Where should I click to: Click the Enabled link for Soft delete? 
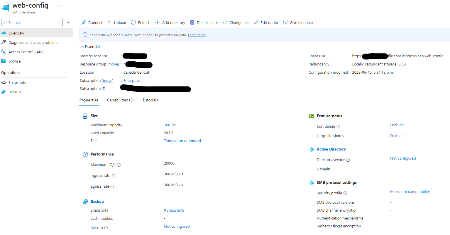[397, 125]
